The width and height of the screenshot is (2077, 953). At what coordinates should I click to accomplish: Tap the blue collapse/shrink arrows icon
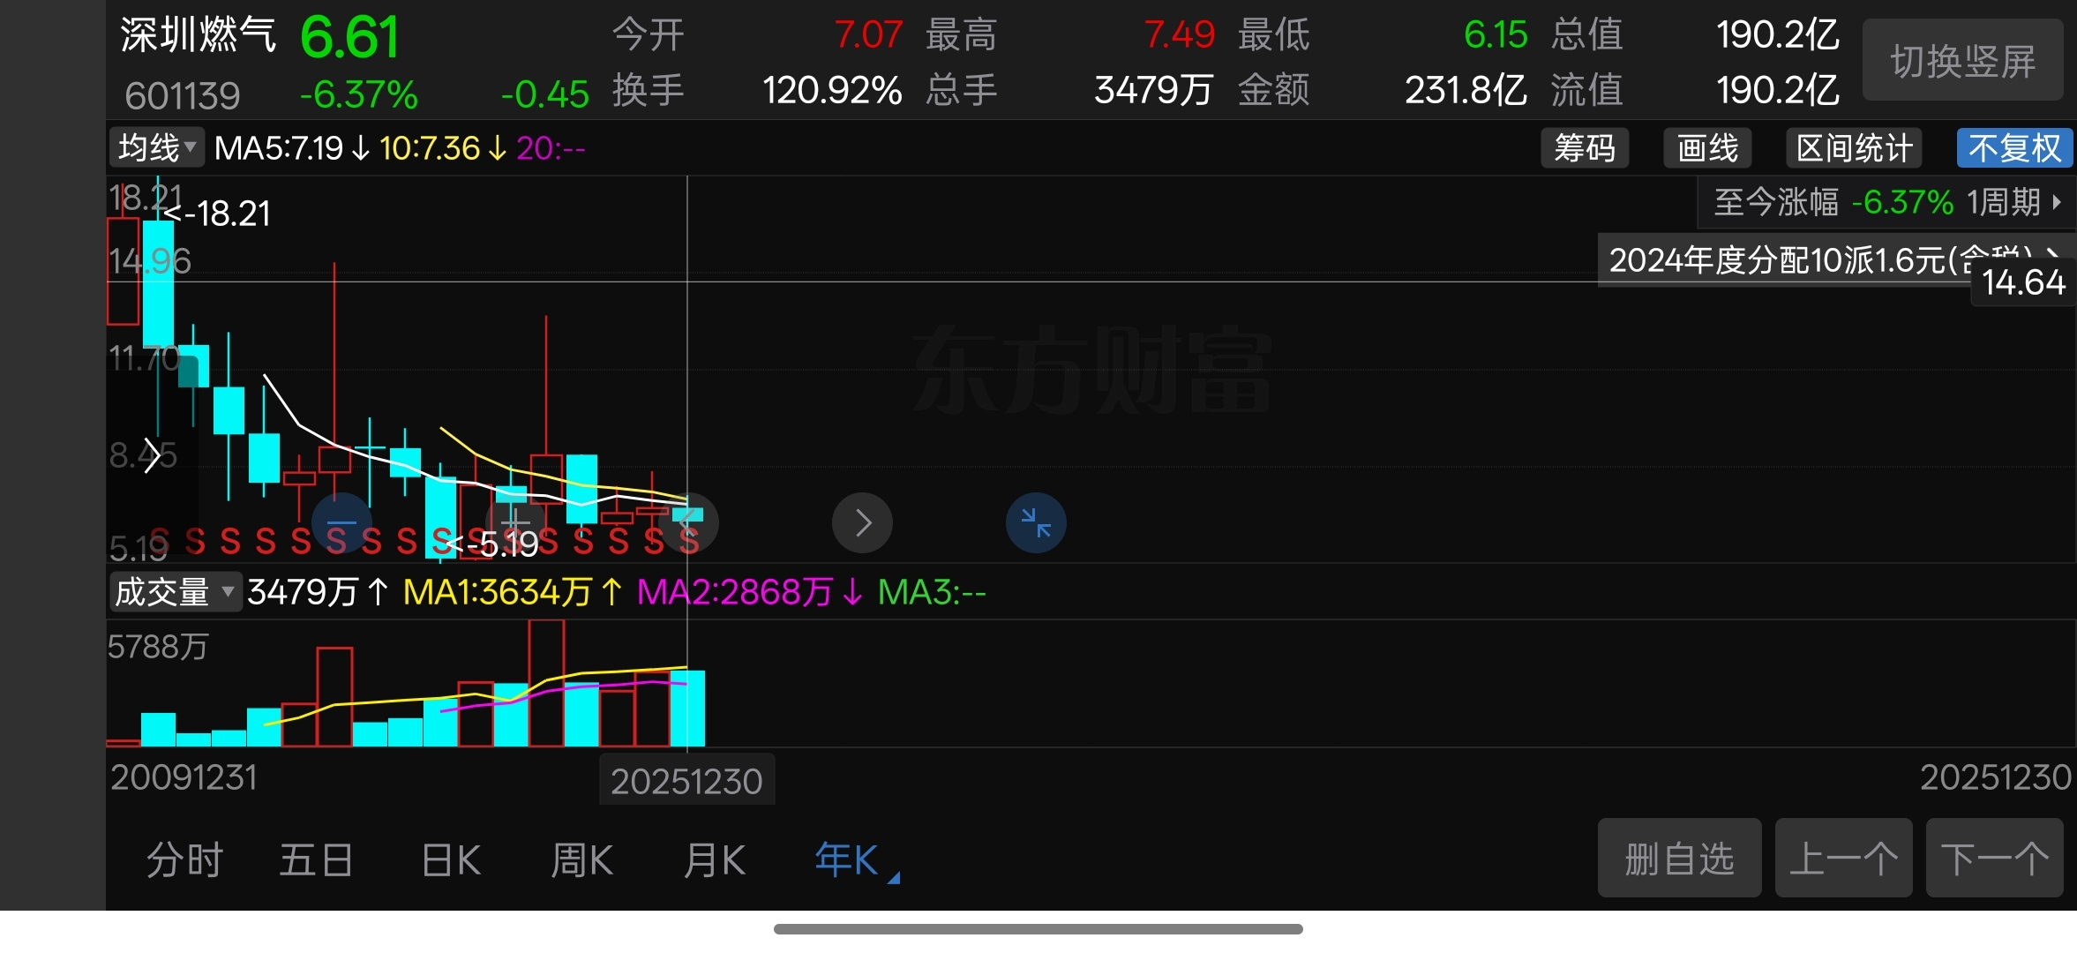1036,522
